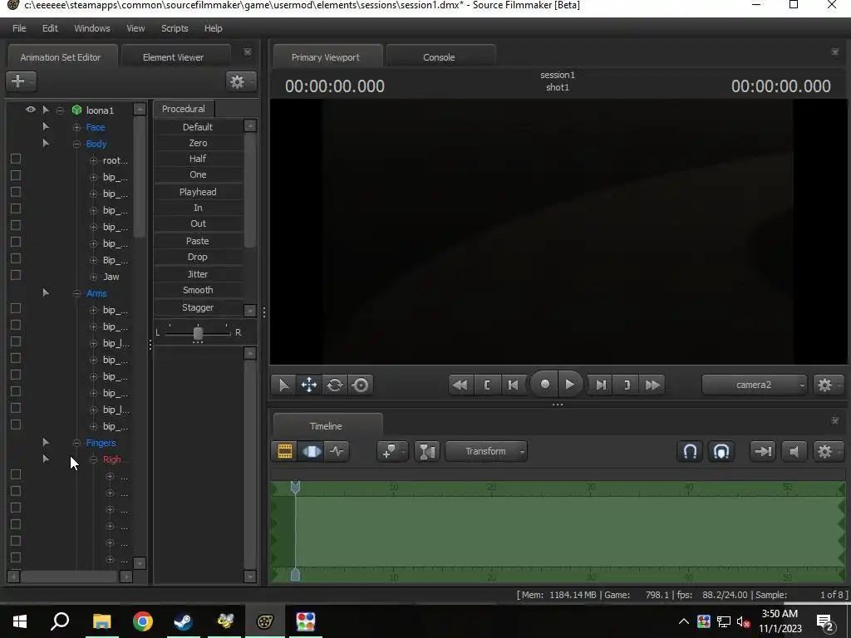Click the bookmark tool icon in timeline
Viewport: 851px width, 638px height.
(392, 451)
